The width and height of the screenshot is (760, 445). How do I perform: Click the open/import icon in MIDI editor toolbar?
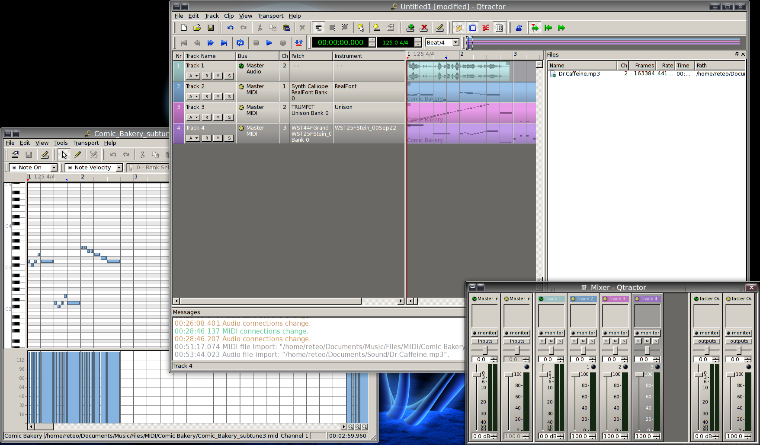coord(15,155)
